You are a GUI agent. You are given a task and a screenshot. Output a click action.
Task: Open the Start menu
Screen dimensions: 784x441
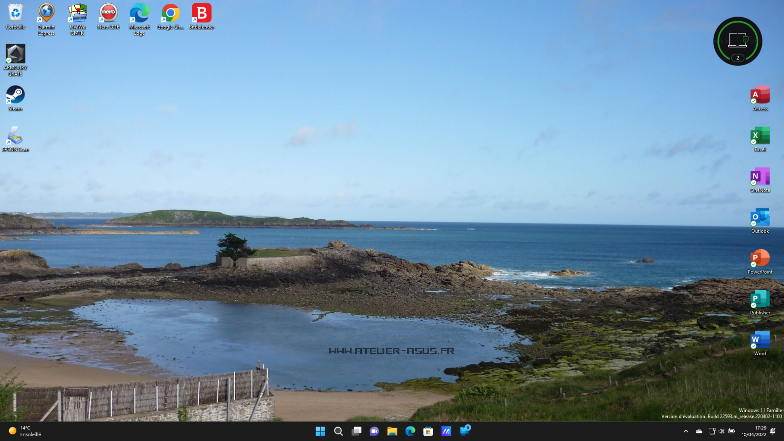(x=321, y=431)
